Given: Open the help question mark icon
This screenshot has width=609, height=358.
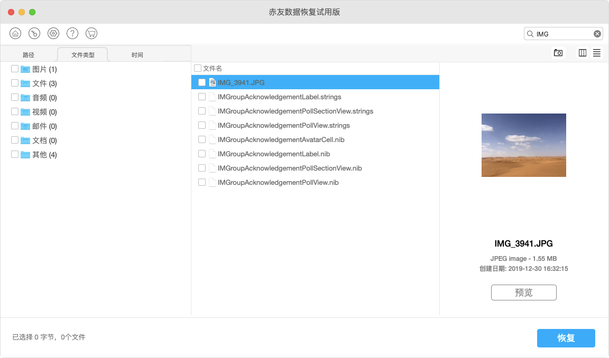Looking at the screenshot, I should click(72, 33).
